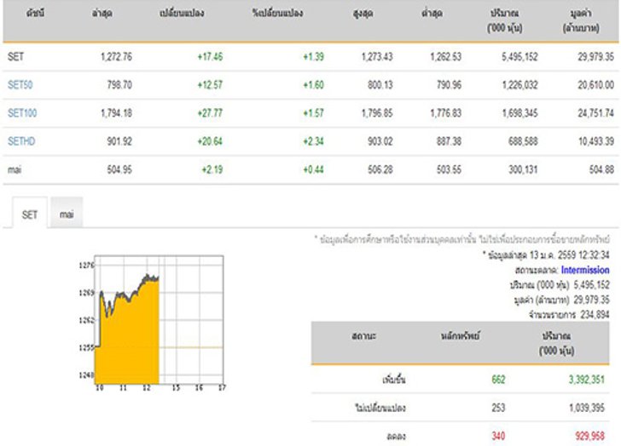Switch to the mai chart tab
Image resolution: width=621 pixels, height=446 pixels.
pyautogui.click(x=67, y=214)
